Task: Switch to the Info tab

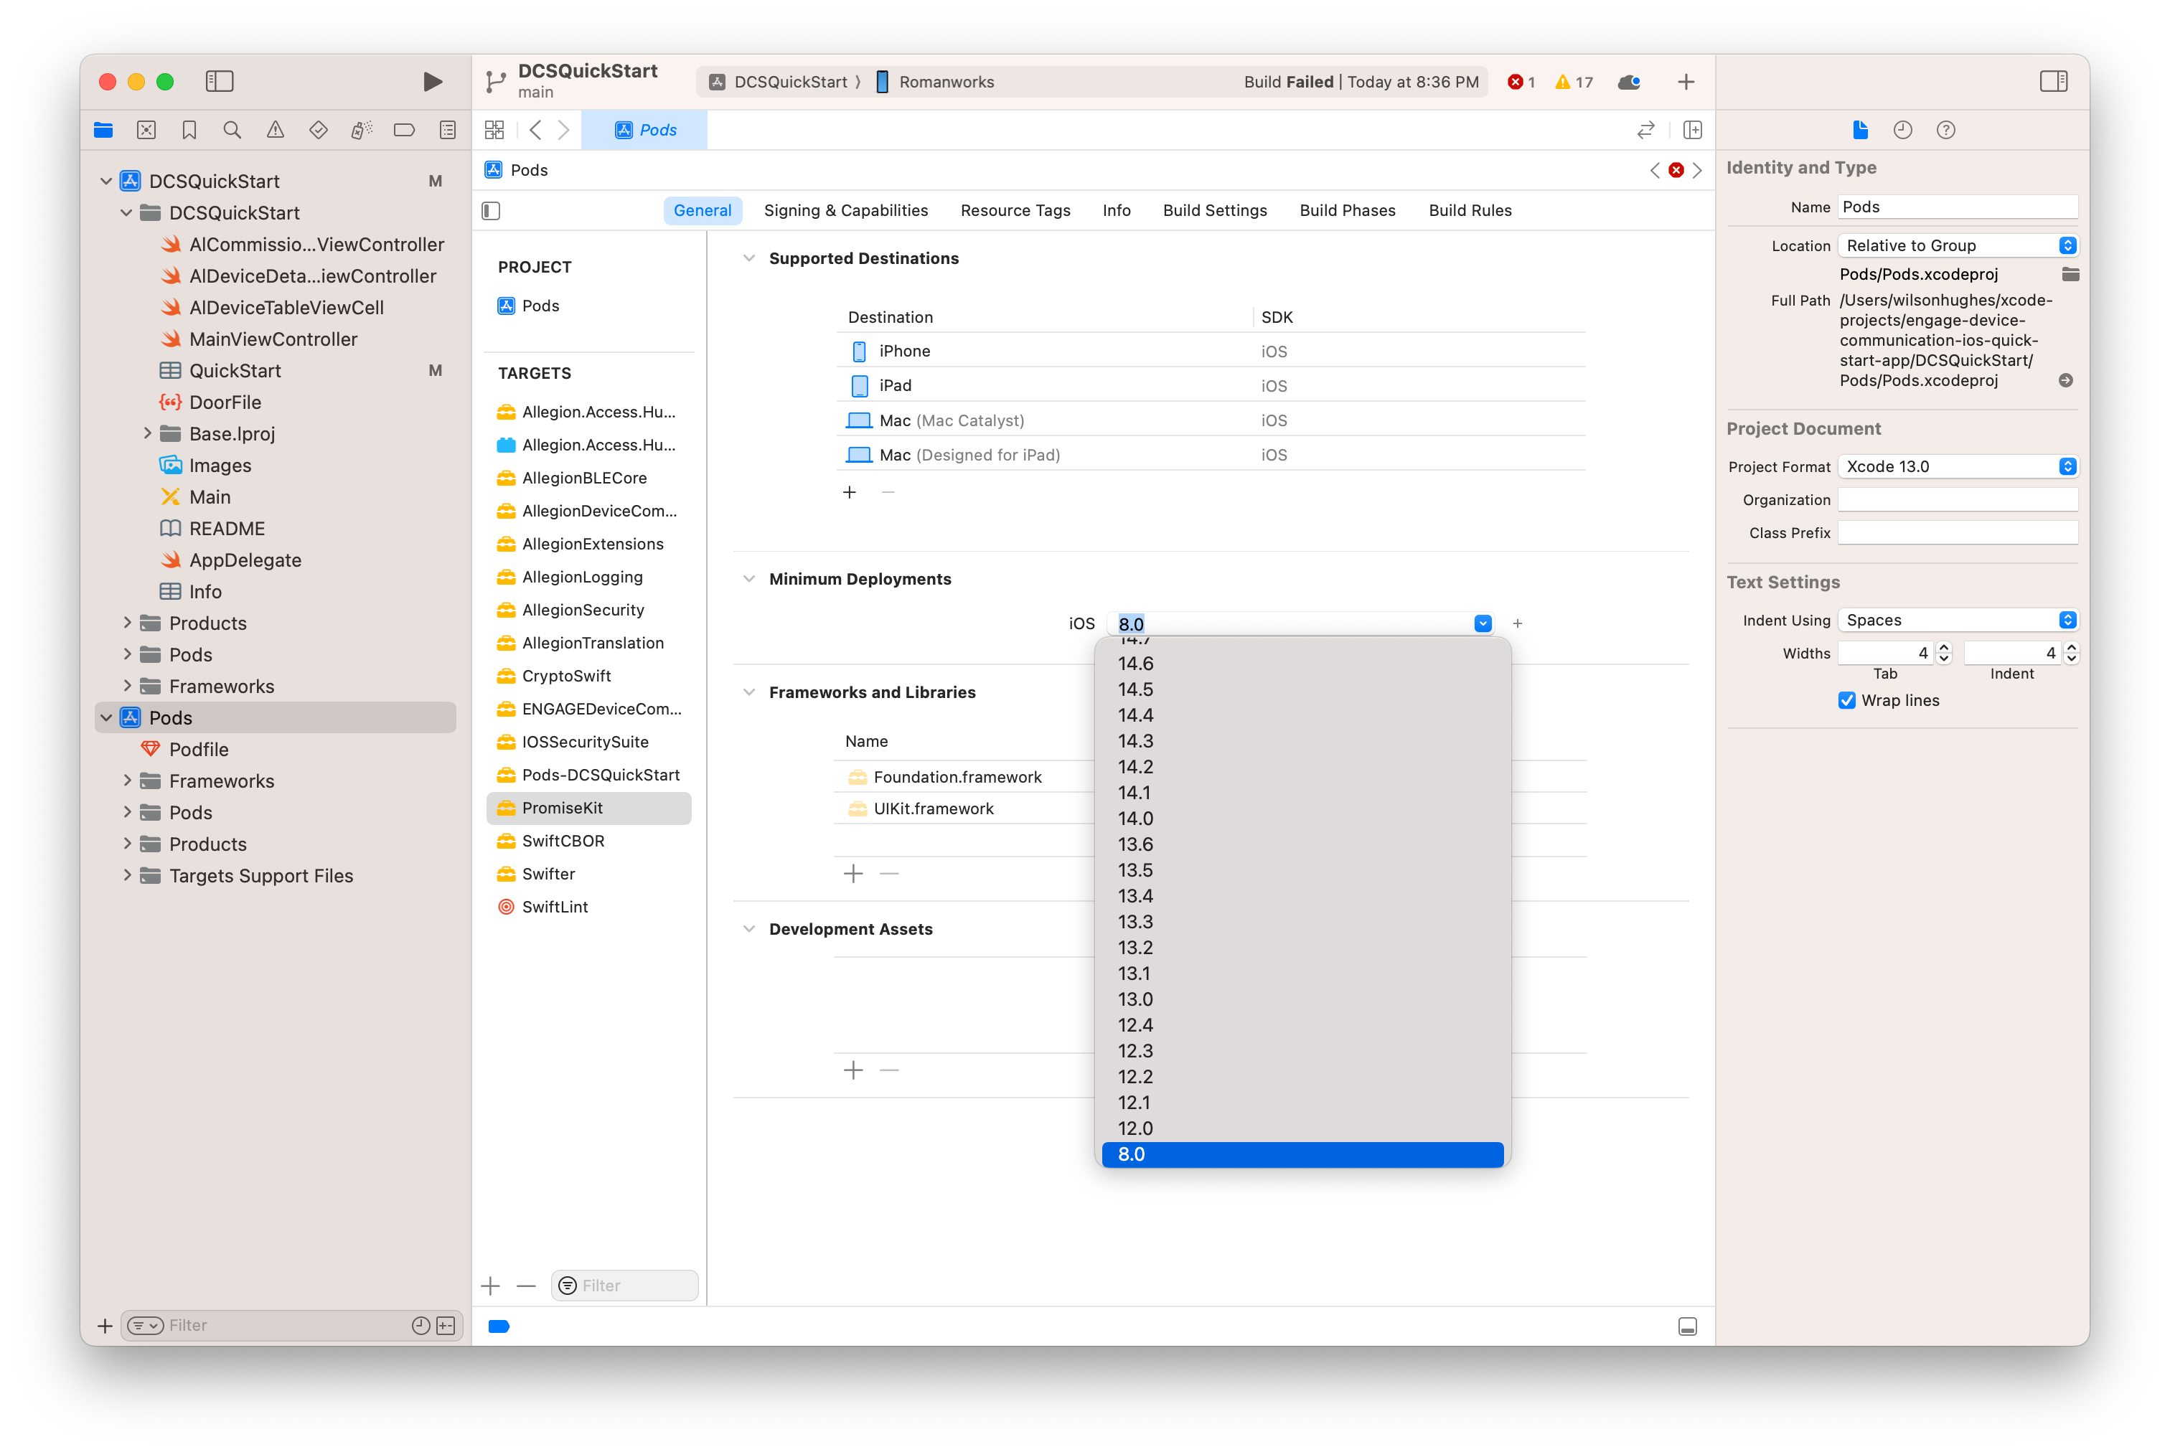Action: click(1116, 210)
